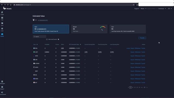The image size is (174, 98).
Task: Click Deposit in the BAND row
Action: pos(132,79)
